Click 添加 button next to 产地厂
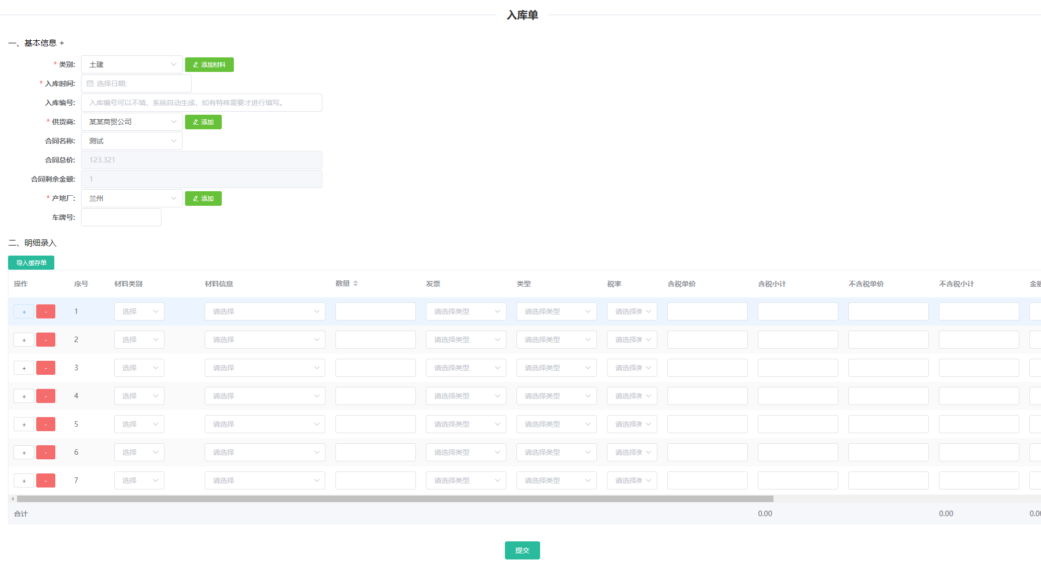The height and width of the screenshot is (566, 1041). click(x=203, y=198)
